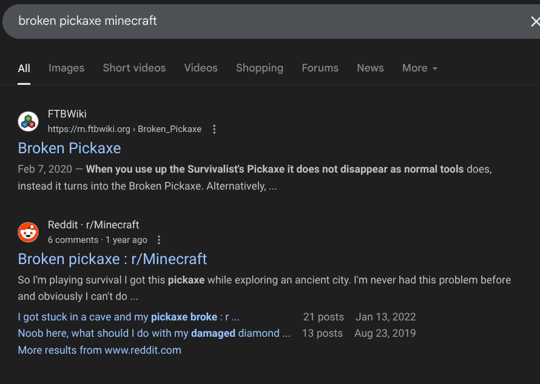Click More results from www.reddit.com

click(x=100, y=350)
